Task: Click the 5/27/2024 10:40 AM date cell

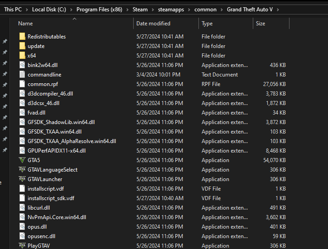Action: [160, 198]
